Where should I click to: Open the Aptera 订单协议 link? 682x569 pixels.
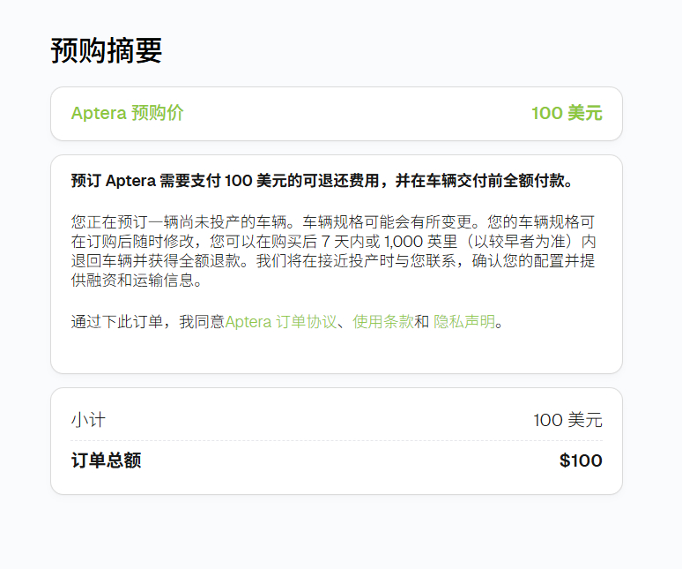[281, 322]
